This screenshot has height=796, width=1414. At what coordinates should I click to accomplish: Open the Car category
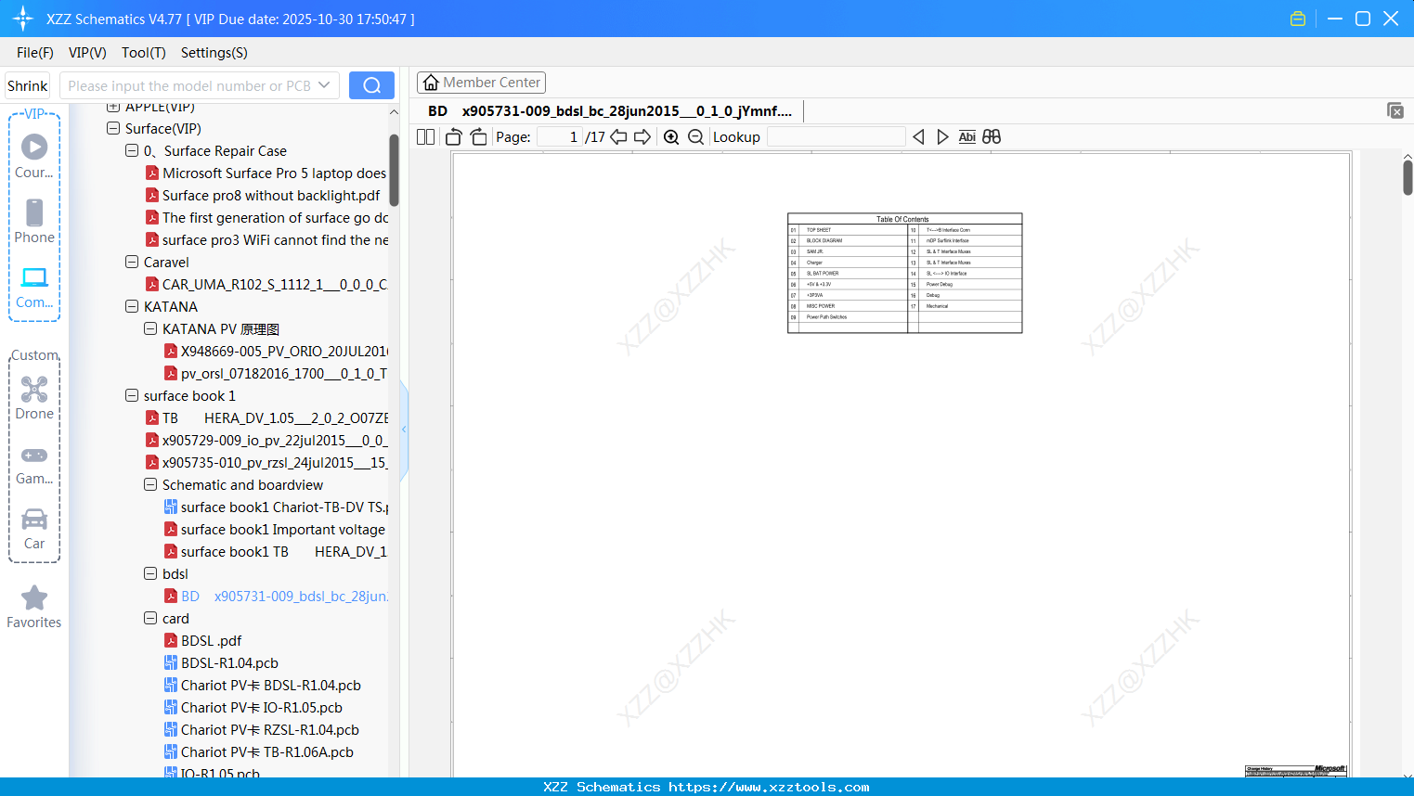pos(34,529)
